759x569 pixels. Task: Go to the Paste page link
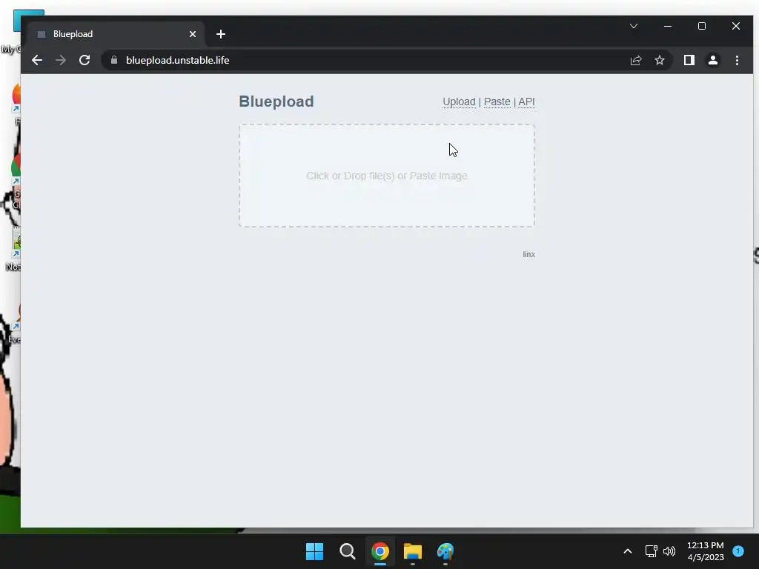click(497, 102)
